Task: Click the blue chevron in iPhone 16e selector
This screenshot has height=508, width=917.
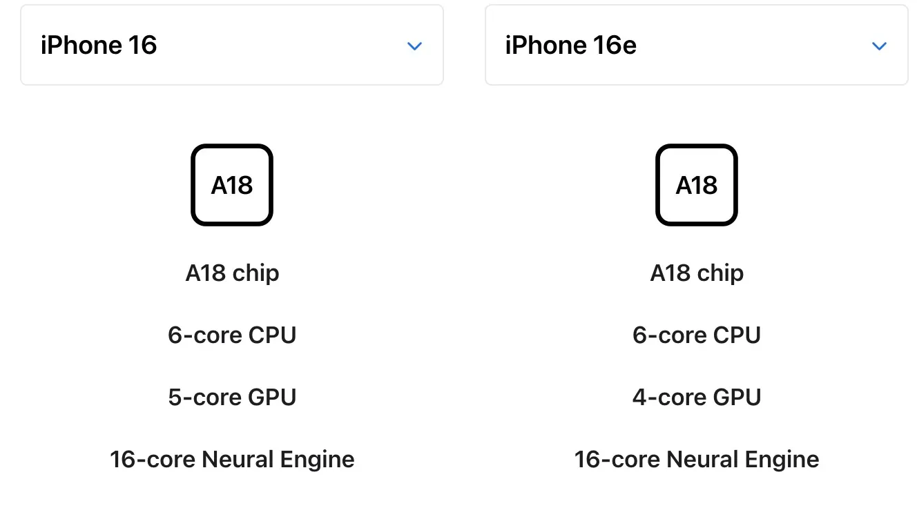Action: click(879, 46)
